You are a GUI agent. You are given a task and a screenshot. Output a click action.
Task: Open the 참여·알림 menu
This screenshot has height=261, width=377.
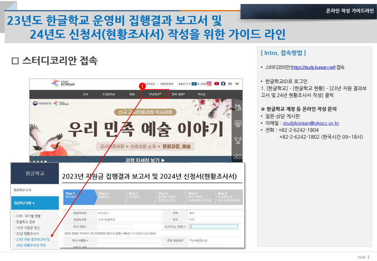click(178, 94)
